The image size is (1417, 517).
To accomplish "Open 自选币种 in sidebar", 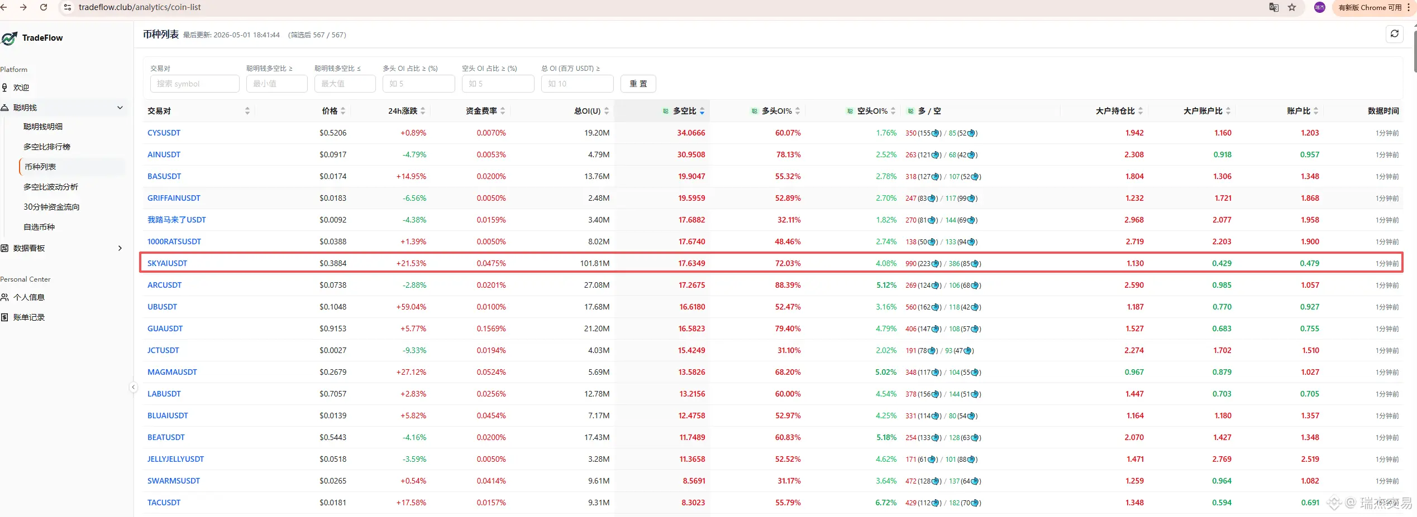I will (x=39, y=227).
